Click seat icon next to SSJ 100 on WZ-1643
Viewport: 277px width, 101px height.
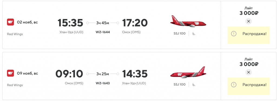[x=194, y=85]
